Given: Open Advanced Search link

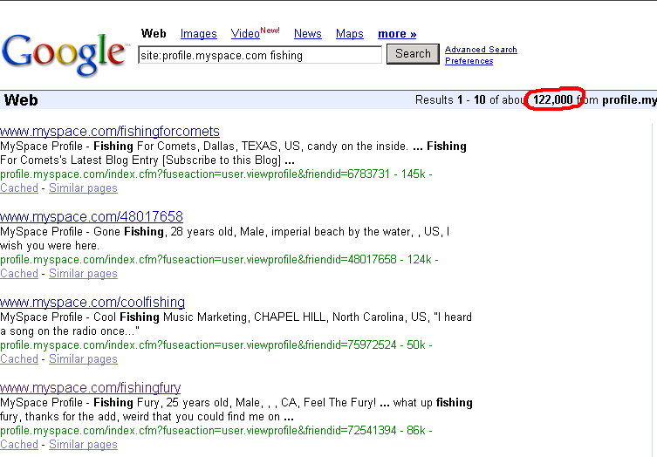Looking at the screenshot, I should (481, 50).
